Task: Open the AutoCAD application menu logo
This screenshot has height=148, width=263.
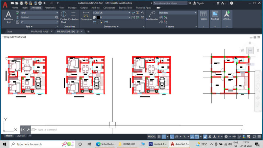Action: pyautogui.click(x=5, y=5)
